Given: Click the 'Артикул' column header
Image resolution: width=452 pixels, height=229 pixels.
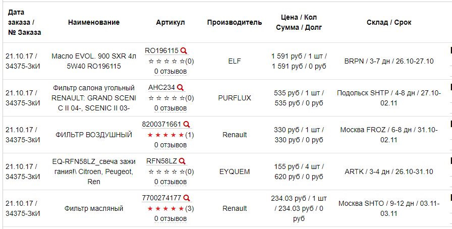Looking at the screenshot, I should pyautogui.click(x=171, y=23).
